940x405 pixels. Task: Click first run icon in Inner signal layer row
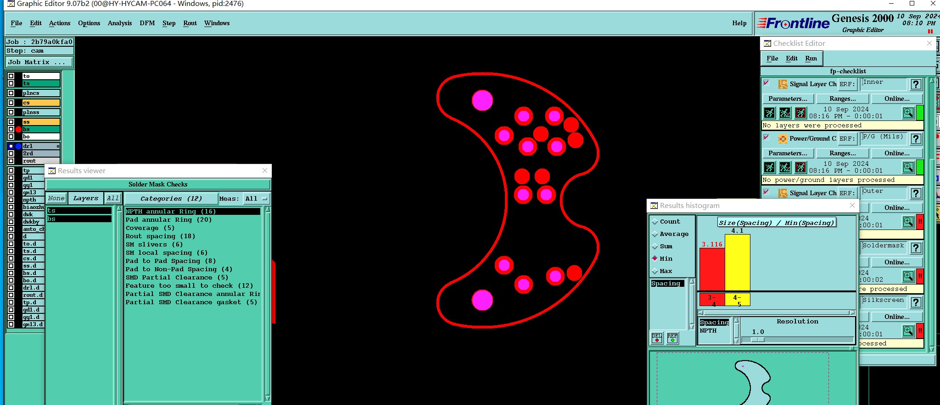[x=770, y=113]
